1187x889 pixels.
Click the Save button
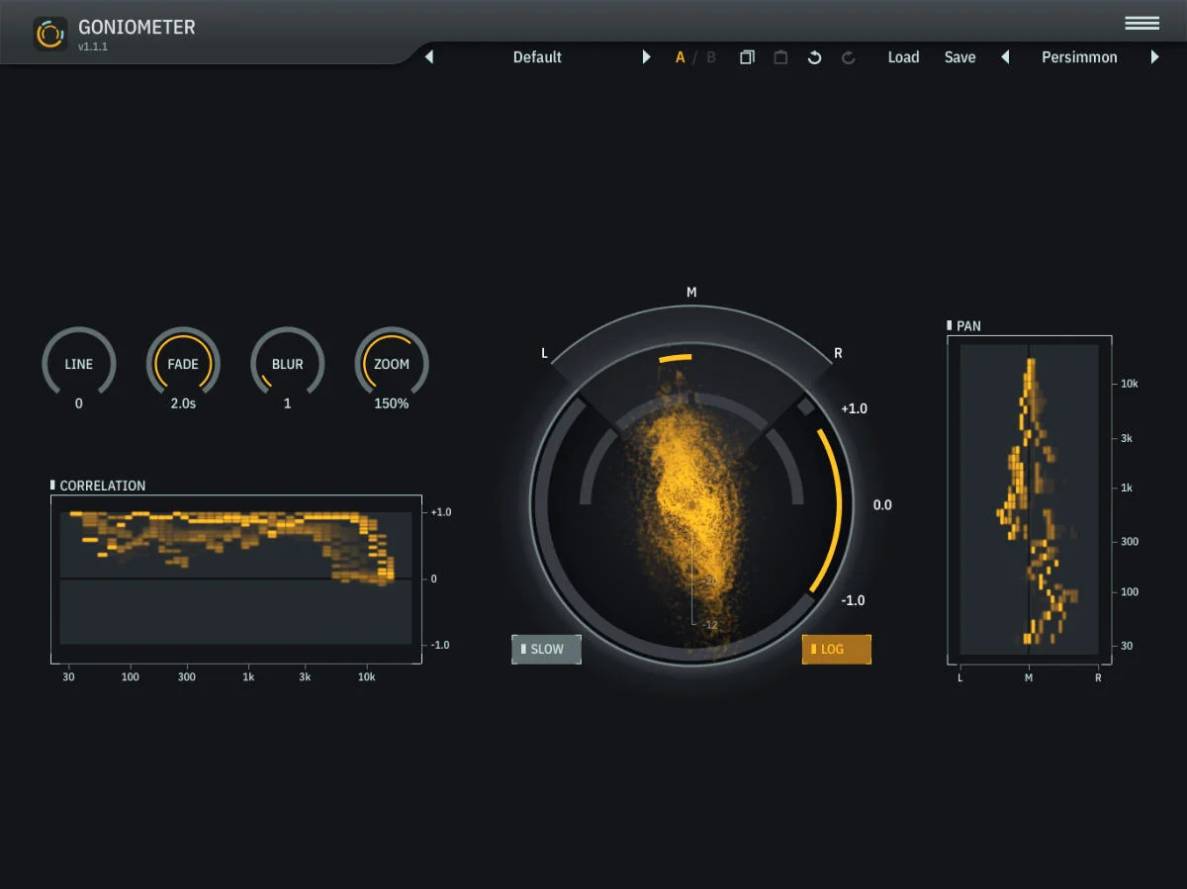point(959,57)
